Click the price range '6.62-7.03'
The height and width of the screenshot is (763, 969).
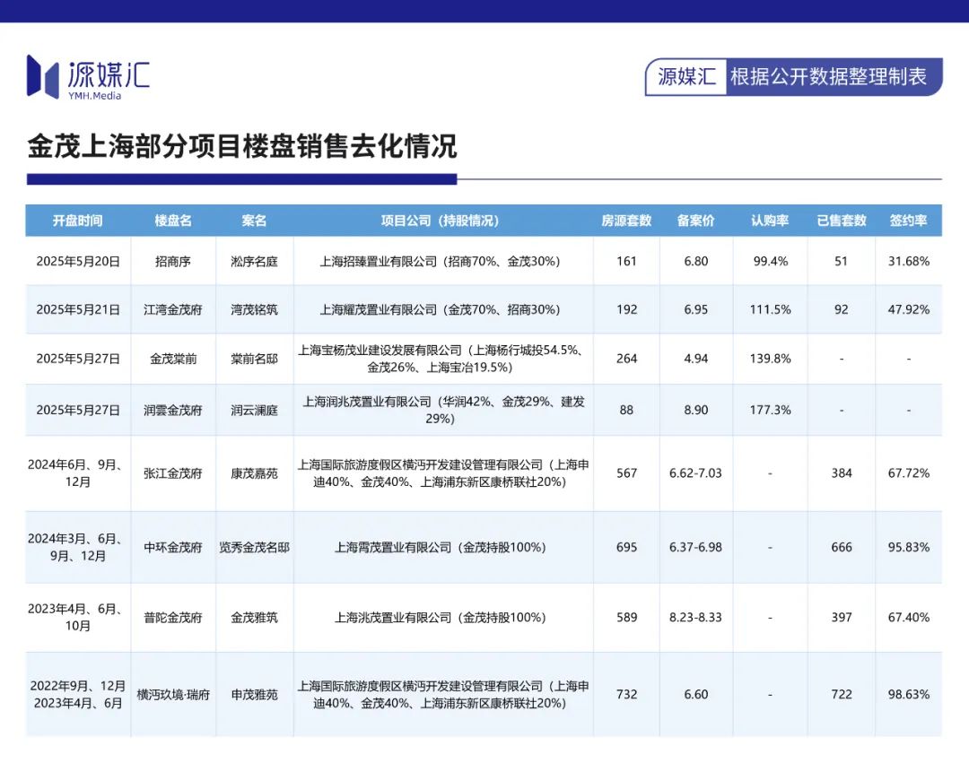(696, 473)
